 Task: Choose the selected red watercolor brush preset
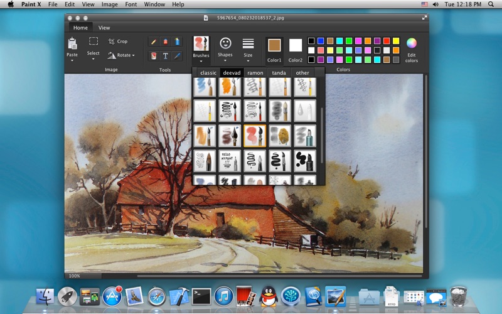[255, 136]
